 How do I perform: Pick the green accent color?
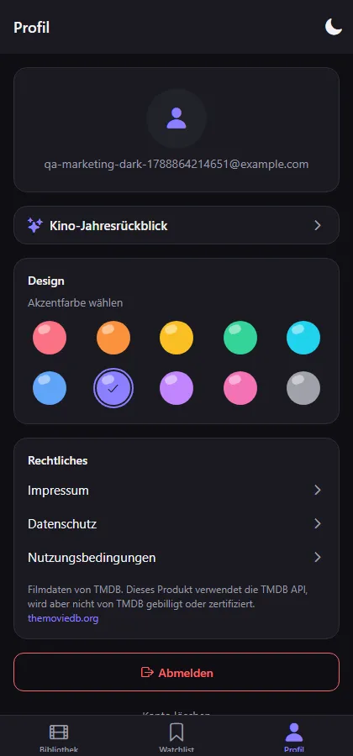pos(240,338)
